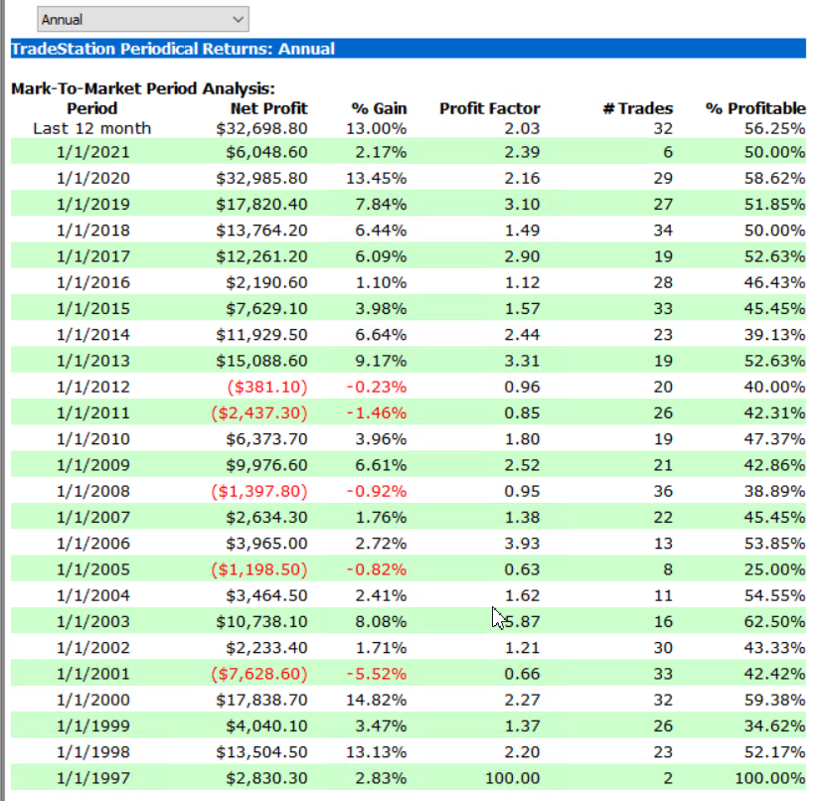Select the Last 12 month row label

point(91,128)
